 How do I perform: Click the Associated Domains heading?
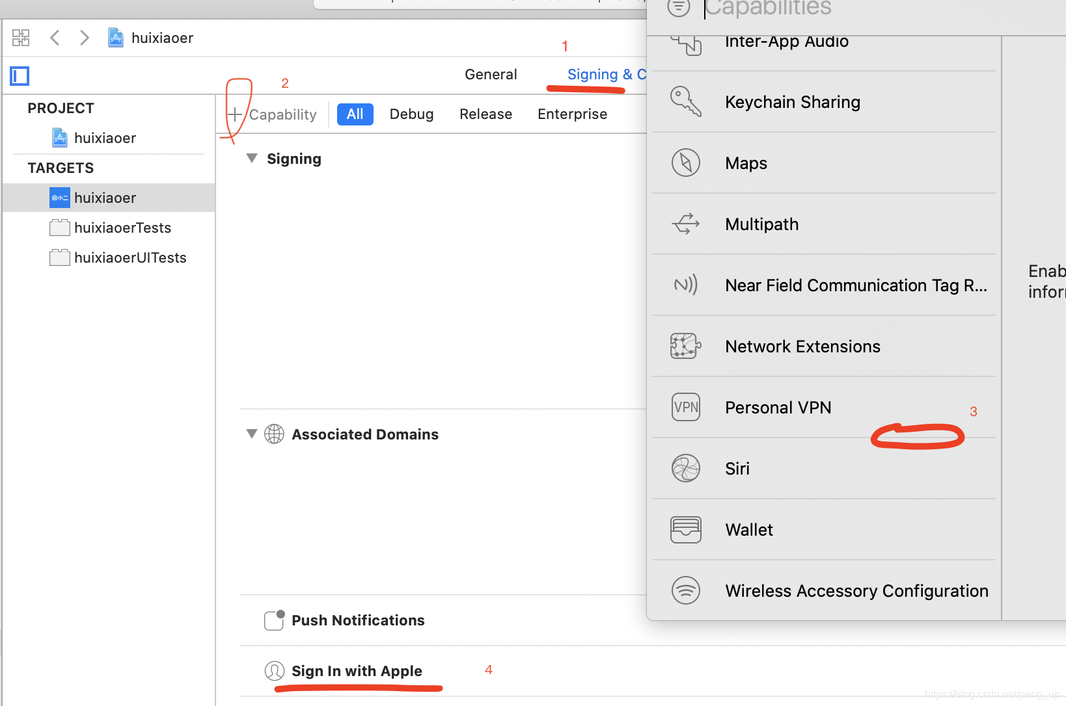(365, 434)
